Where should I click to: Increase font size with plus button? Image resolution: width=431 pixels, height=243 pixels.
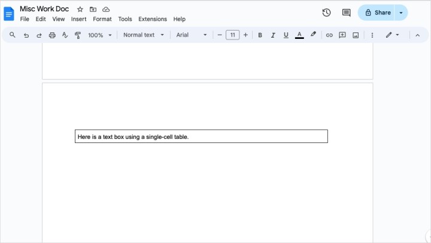coord(245,35)
